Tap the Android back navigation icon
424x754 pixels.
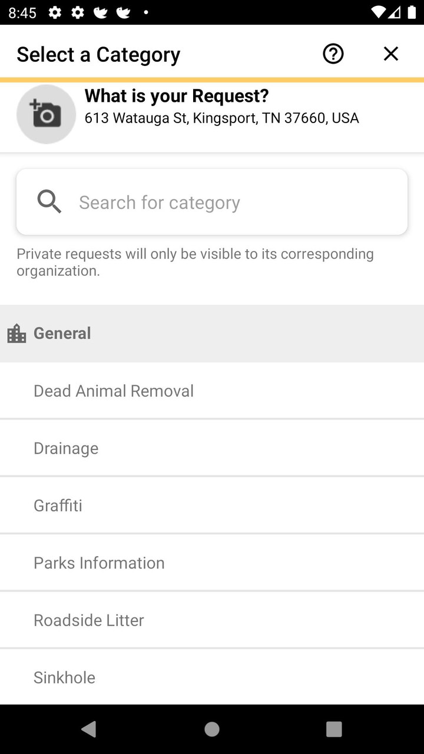pyautogui.click(x=88, y=729)
